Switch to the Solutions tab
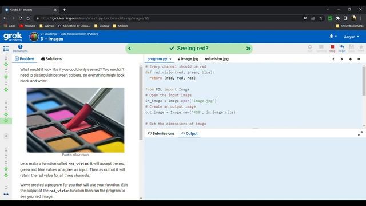Screen dimensions: 366x206 [x=51, y=58]
